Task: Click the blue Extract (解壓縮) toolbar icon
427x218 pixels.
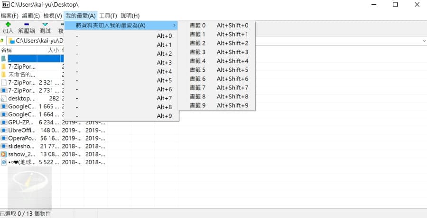Action: pos(27,25)
